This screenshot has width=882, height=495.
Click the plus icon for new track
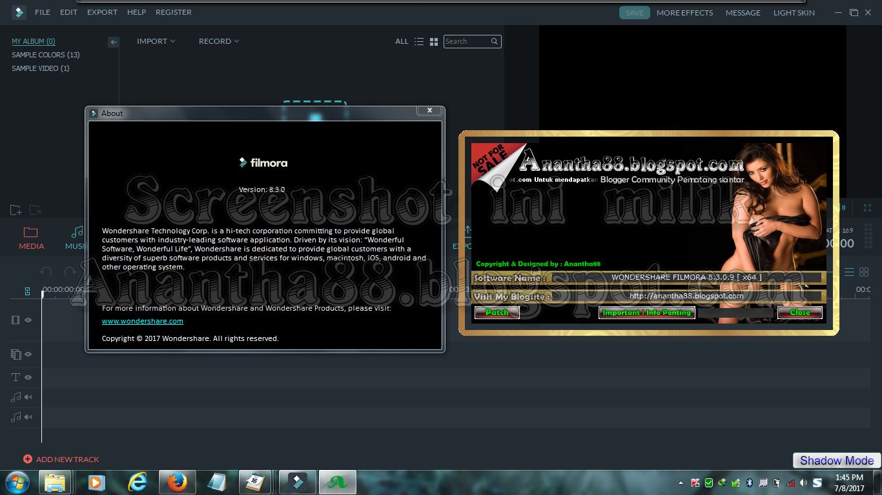click(x=28, y=459)
